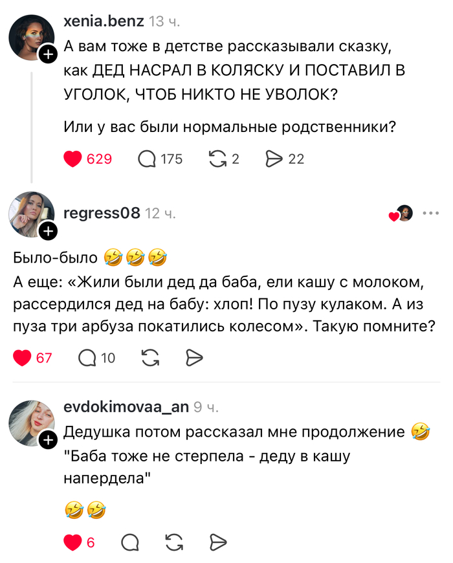Open comments on xenia.benz's post
Viewport: 453px width, 563px height.
tap(148, 159)
